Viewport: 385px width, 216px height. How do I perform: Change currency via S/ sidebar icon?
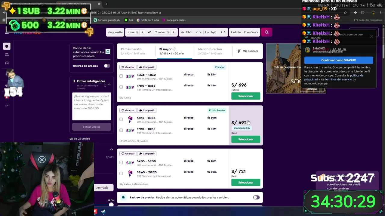(x=7, y=106)
